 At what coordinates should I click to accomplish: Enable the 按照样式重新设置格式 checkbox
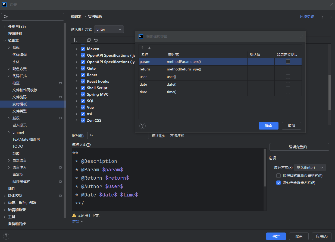(x=278, y=176)
